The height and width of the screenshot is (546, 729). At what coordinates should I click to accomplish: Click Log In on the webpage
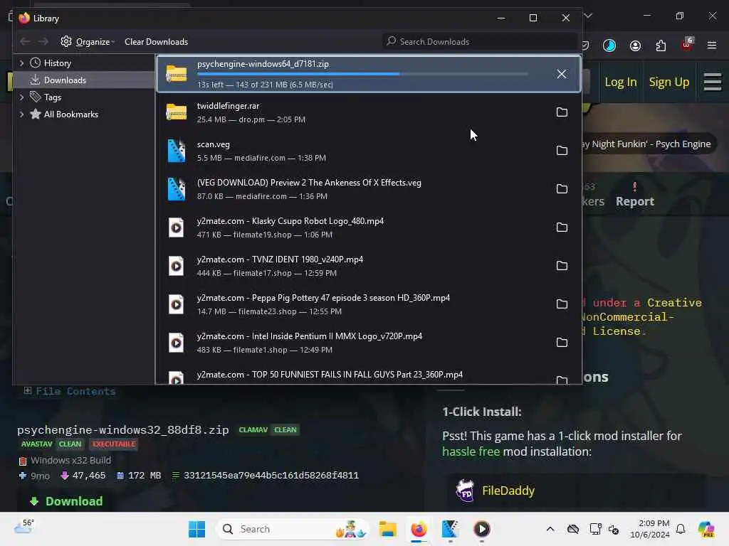tap(620, 82)
